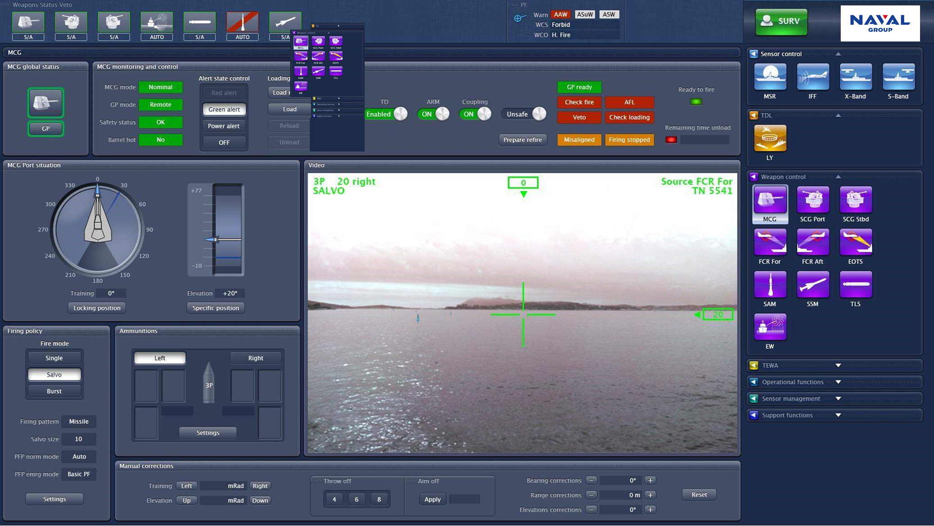
Task: Expand the Support functions section
Action: [x=838, y=415]
